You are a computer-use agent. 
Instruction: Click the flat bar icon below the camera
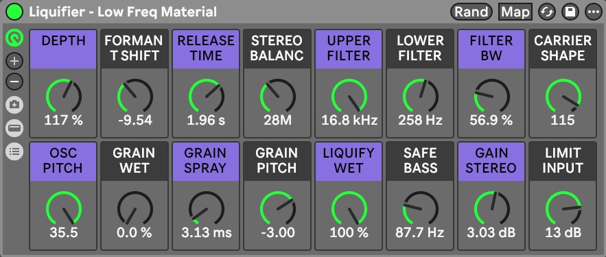(14, 128)
